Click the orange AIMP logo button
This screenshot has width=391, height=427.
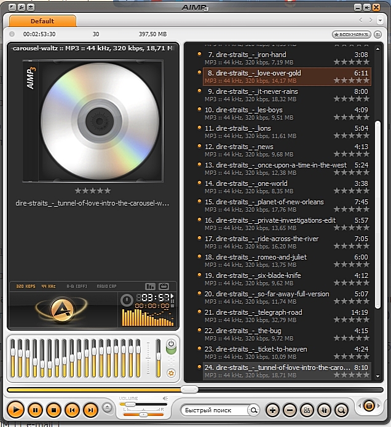(61, 310)
